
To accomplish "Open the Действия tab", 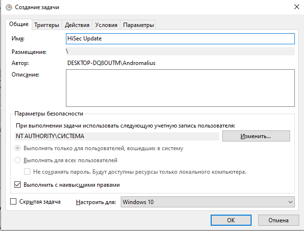I will point(77,25).
